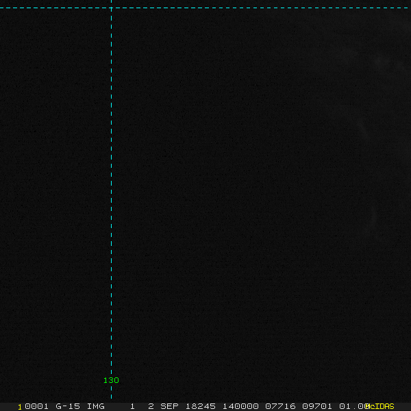Click the 07716 line coordinate value
Viewport: 411px width, 411px height.
point(280,406)
